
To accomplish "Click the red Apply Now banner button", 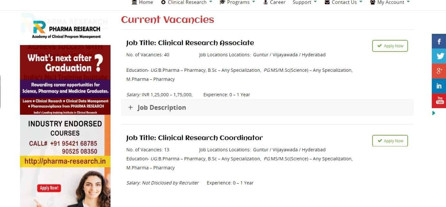I will click(x=49, y=188).
